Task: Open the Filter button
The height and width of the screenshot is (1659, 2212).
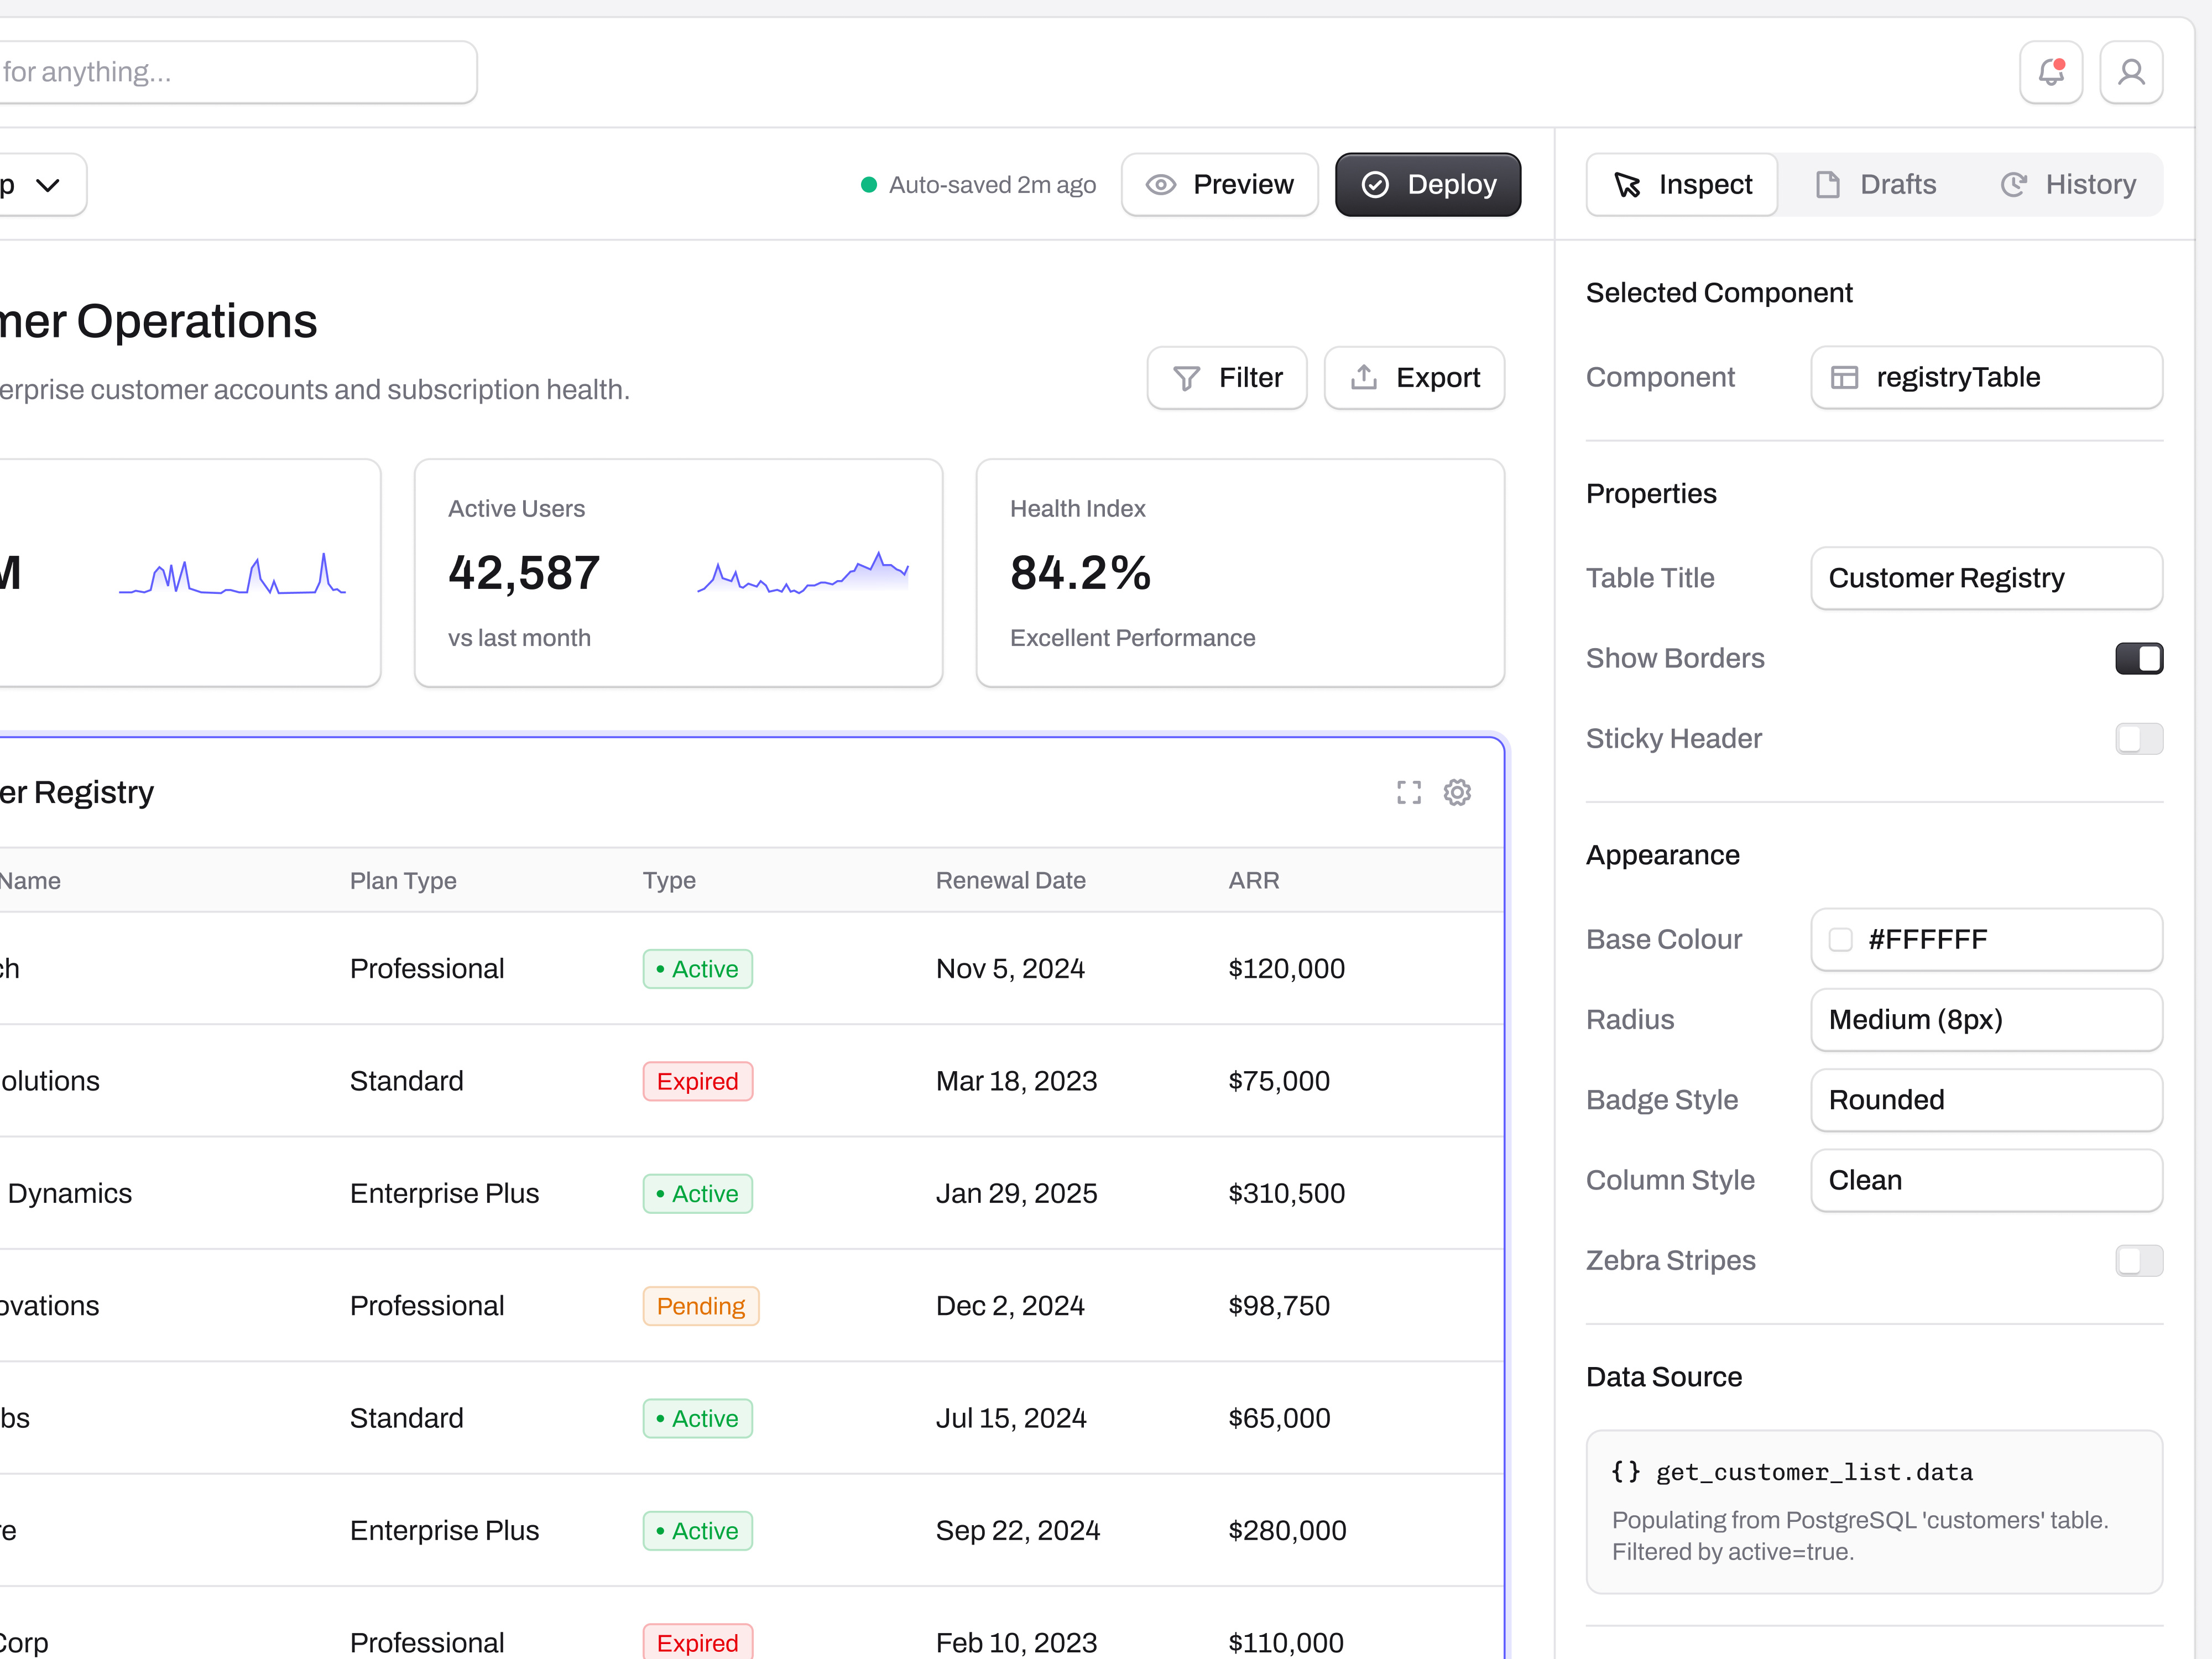Action: tap(1227, 378)
